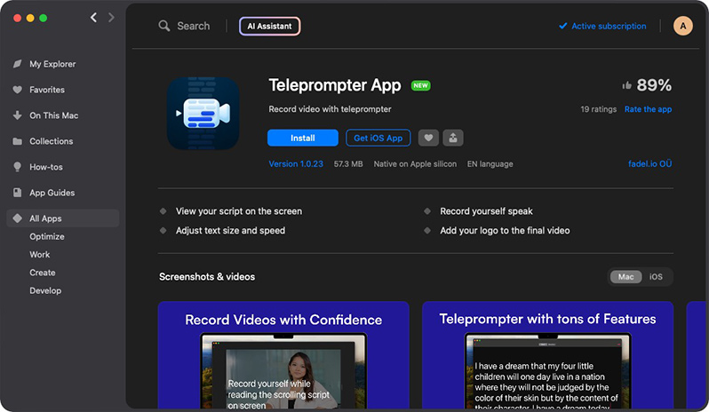
Task: Click the Favorites heart icon in sidebar
Action: click(x=17, y=90)
